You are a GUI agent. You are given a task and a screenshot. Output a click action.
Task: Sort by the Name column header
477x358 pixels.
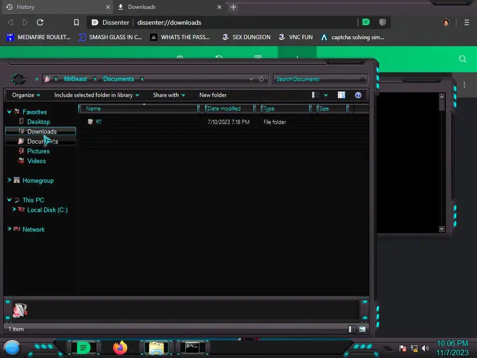click(x=138, y=109)
